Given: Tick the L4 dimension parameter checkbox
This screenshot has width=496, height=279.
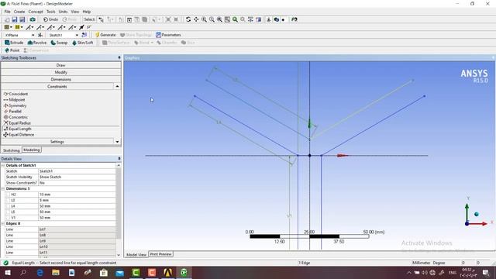Looking at the screenshot, I should [9, 206].
